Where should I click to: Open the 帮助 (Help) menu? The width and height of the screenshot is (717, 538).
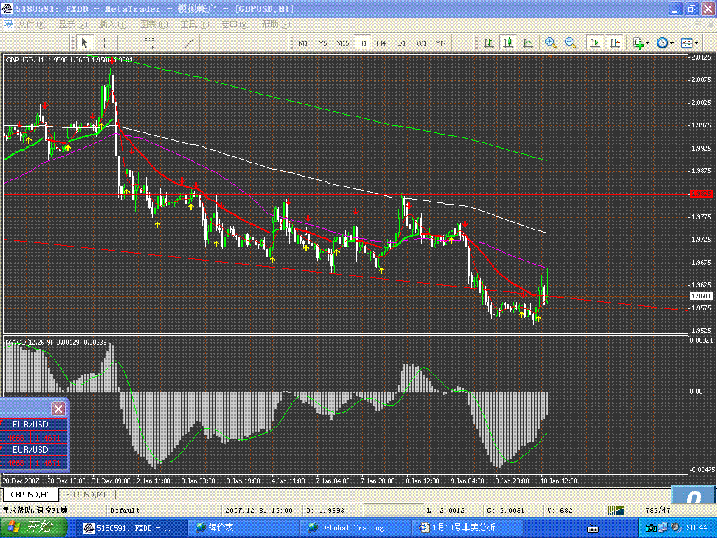coord(276,25)
